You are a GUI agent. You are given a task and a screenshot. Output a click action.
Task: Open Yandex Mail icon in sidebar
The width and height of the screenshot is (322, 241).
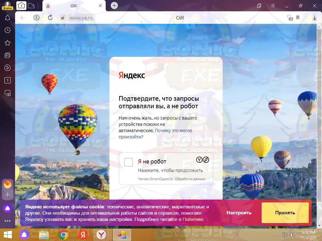(8, 185)
